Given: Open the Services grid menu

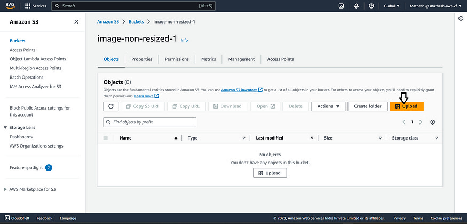Looking at the screenshot, I should coord(35,6).
